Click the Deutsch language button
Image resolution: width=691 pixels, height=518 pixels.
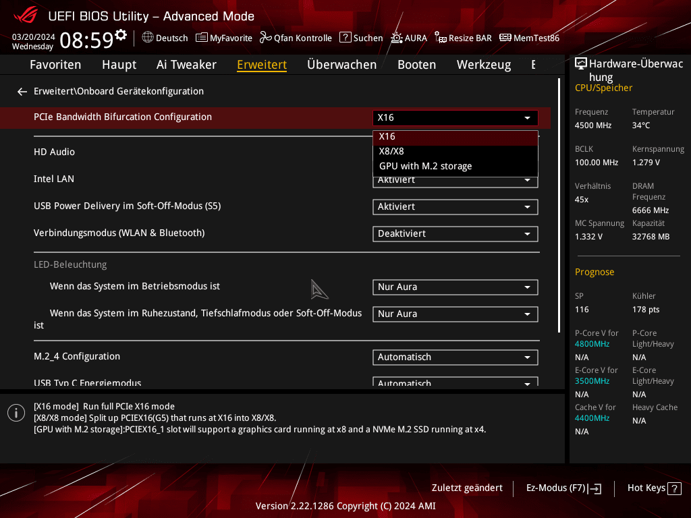tap(165, 38)
